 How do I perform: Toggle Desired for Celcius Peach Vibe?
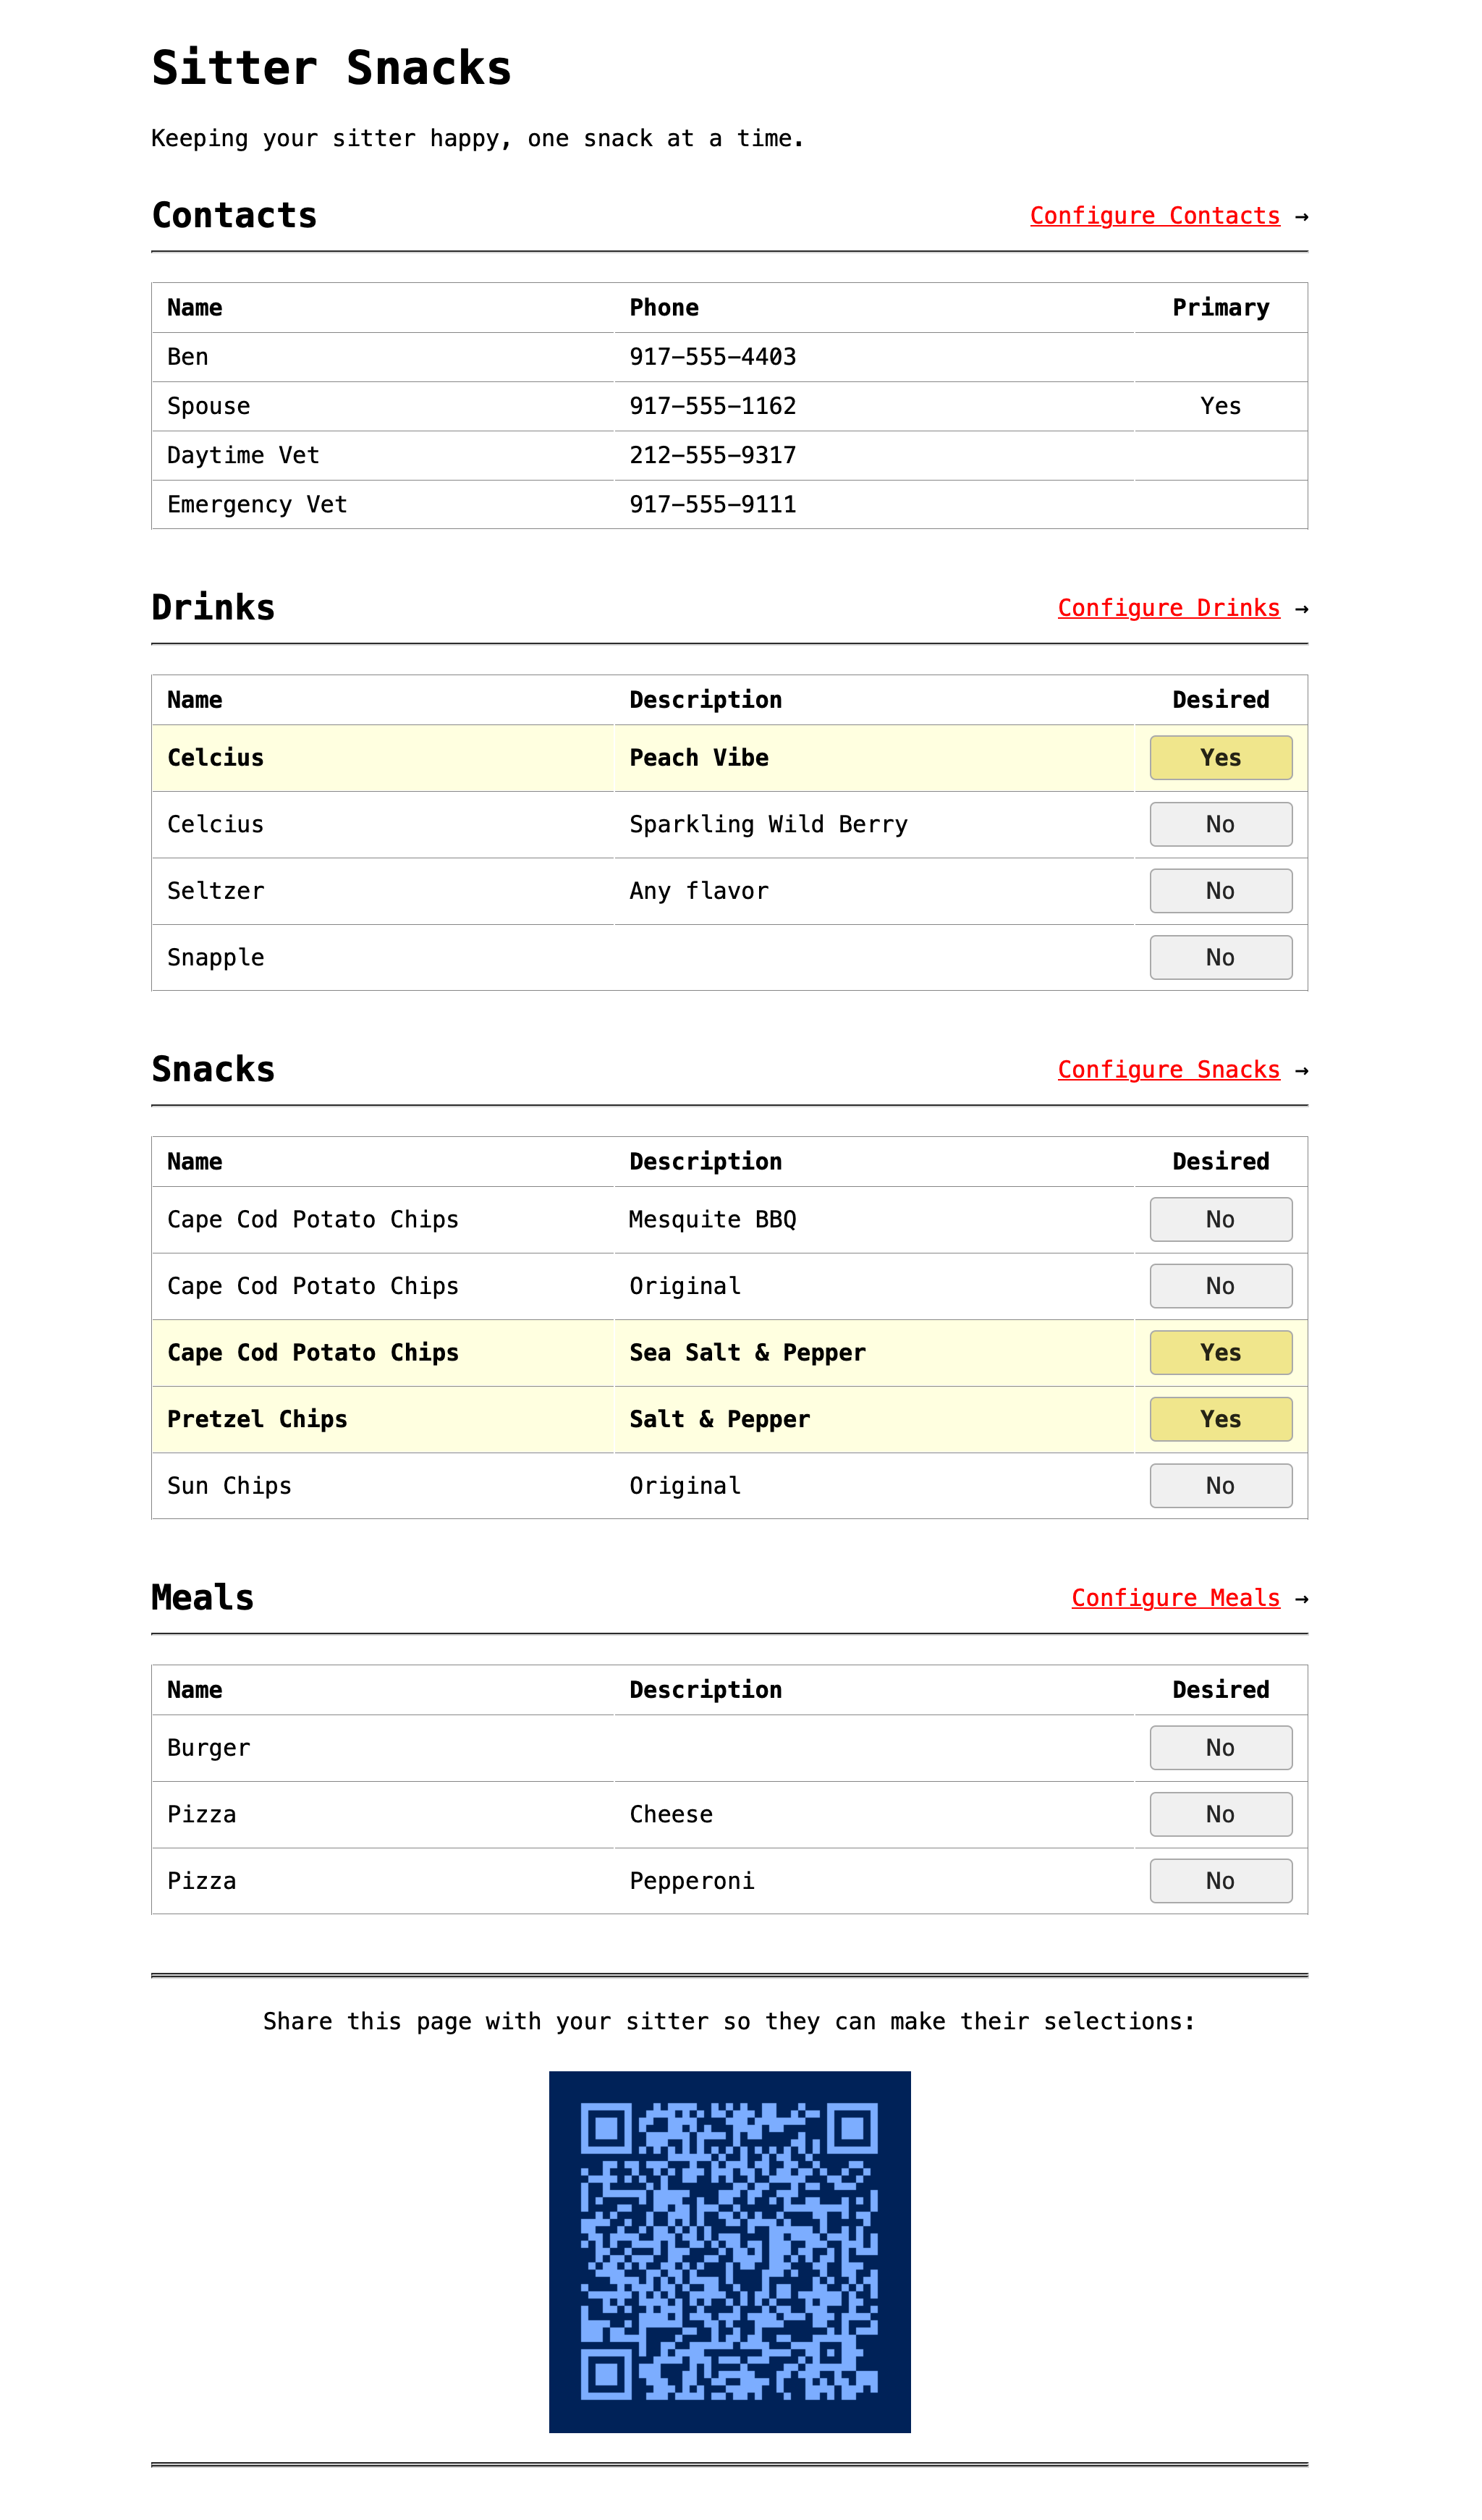1220,758
